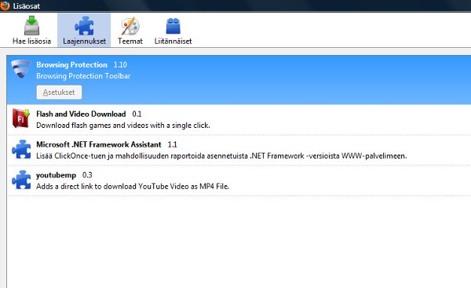Click the Flash and Video Download icon
Image resolution: width=471 pixels, height=288 pixels.
pyautogui.click(x=20, y=118)
